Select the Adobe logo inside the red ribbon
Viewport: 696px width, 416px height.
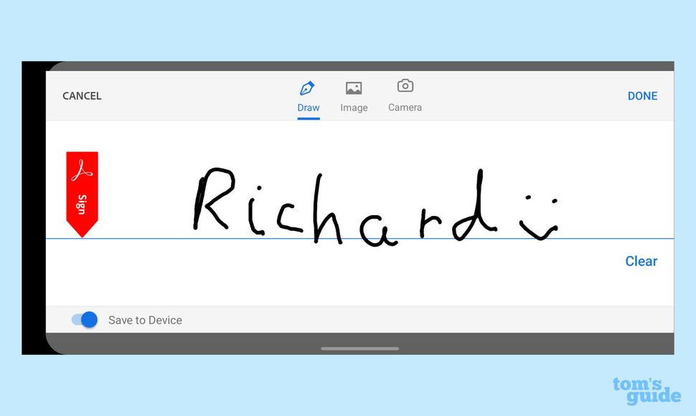82,172
